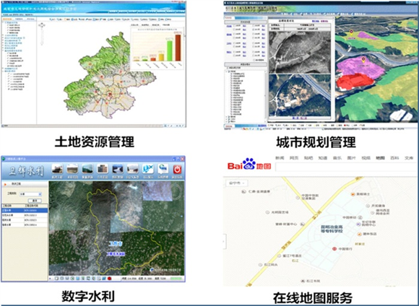
Task: Open the 工程类别 dropdown in the water panel
Action: pos(30,194)
